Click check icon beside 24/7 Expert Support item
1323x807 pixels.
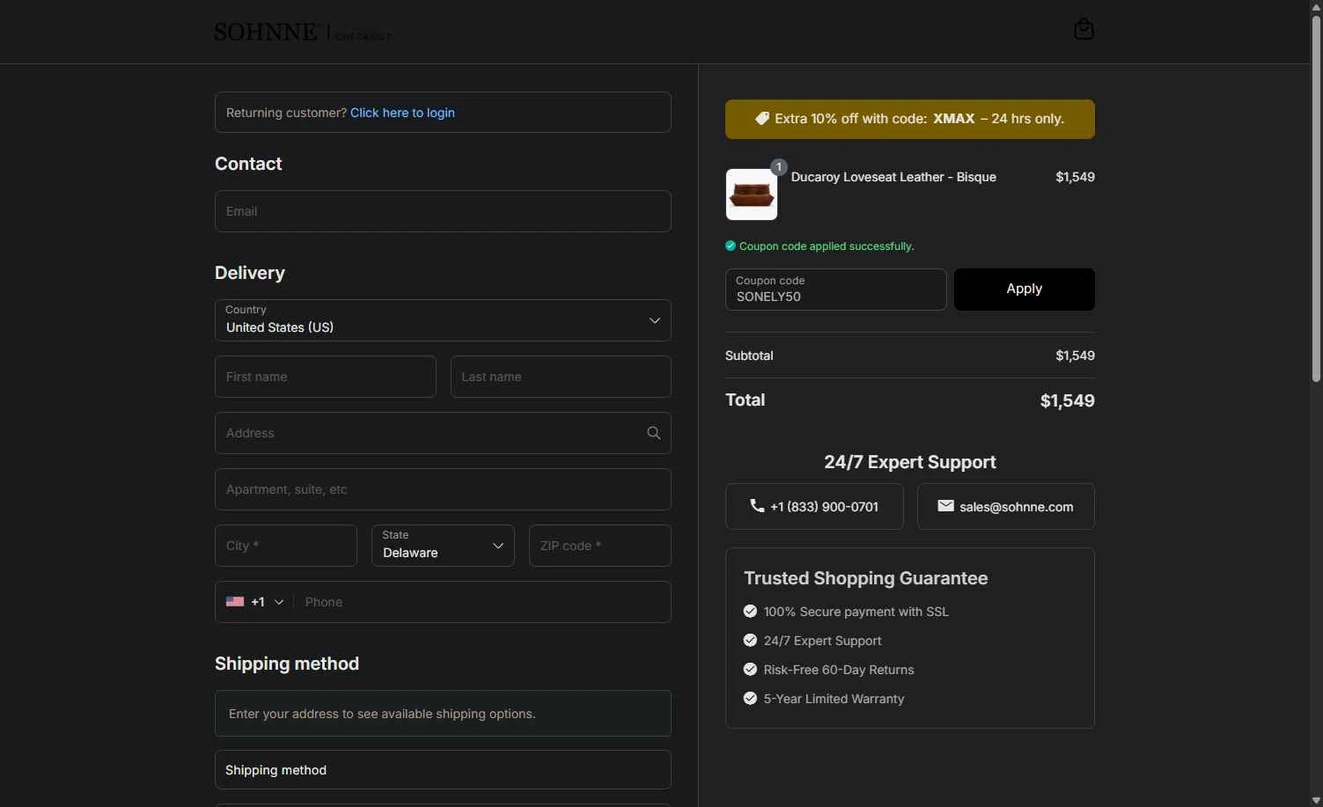click(750, 640)
